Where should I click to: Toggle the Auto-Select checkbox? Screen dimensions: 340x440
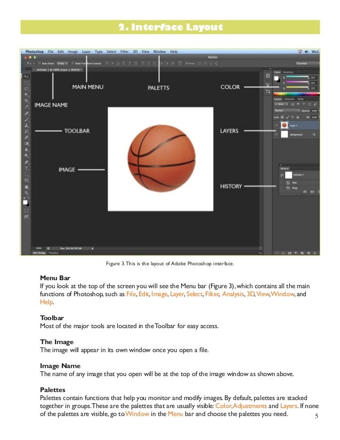coord(39,63)
